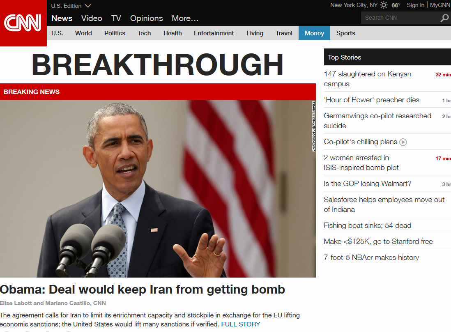
Task: Open the MyCNN link
Action: click(440, 5)
